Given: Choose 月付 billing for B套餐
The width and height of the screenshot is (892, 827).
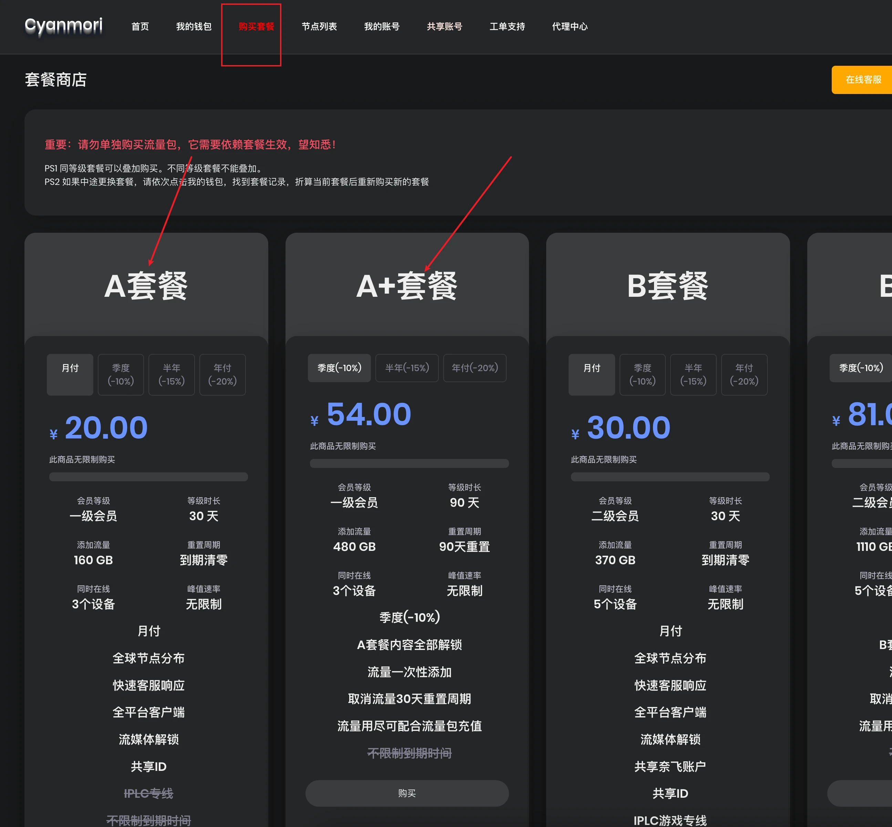Looking at the screenshot, I should point(591,375).
